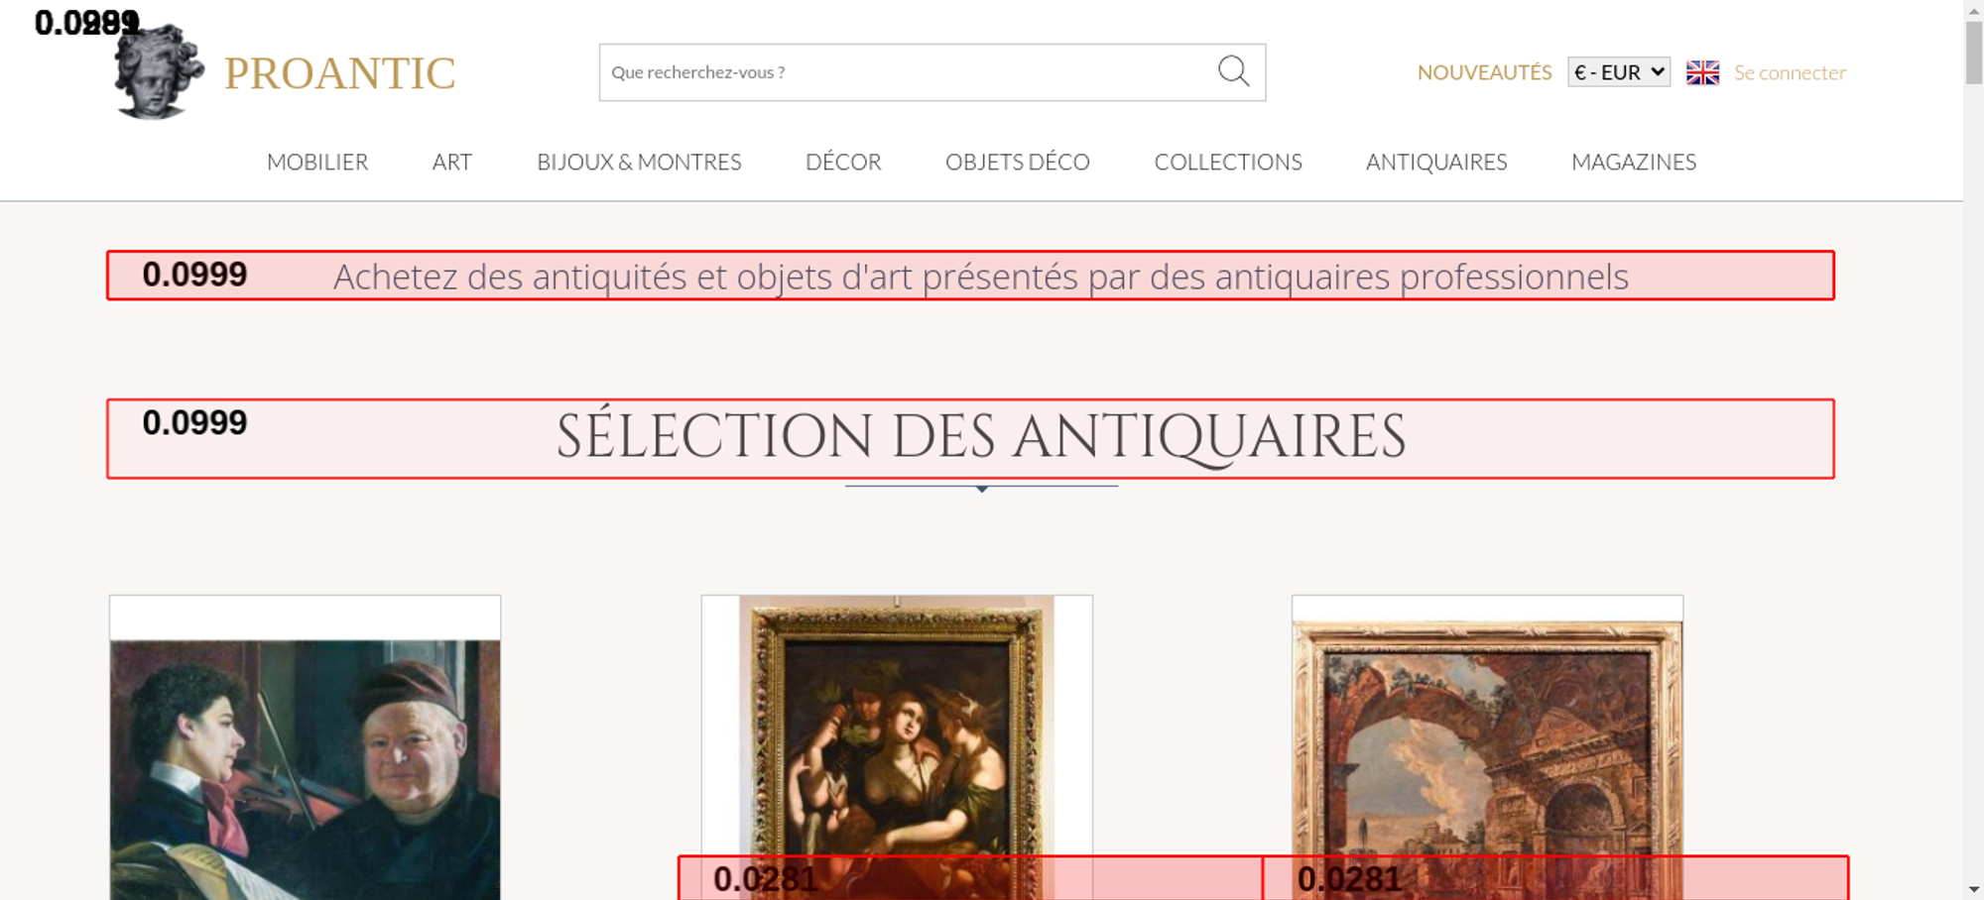The width and height of the screenshot is (1984, 900).
Task: Open the PROANTIC home link
Action: point(339,73)
